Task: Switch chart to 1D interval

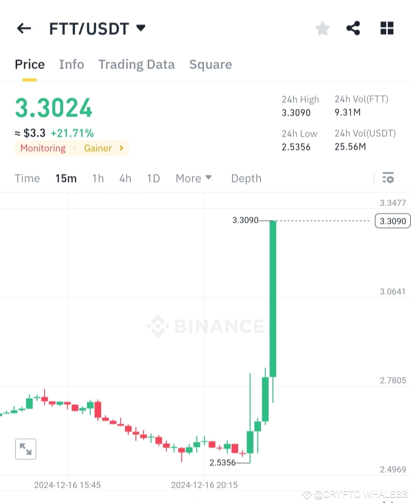Action: point(153,178)
